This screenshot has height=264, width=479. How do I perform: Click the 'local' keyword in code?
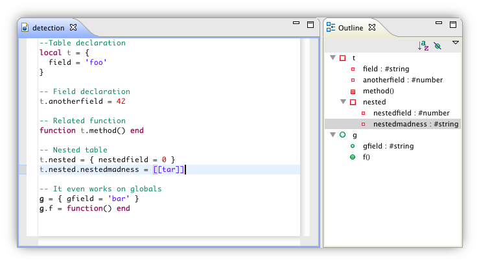tap(51, 53)
